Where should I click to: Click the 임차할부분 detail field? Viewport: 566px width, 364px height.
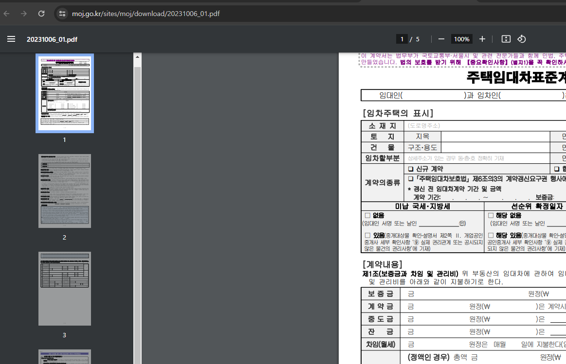click(x=477, y=158)
